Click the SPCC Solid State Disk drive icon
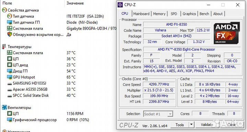247x132 pixels. pyautogui.click(x=10, y=96)
